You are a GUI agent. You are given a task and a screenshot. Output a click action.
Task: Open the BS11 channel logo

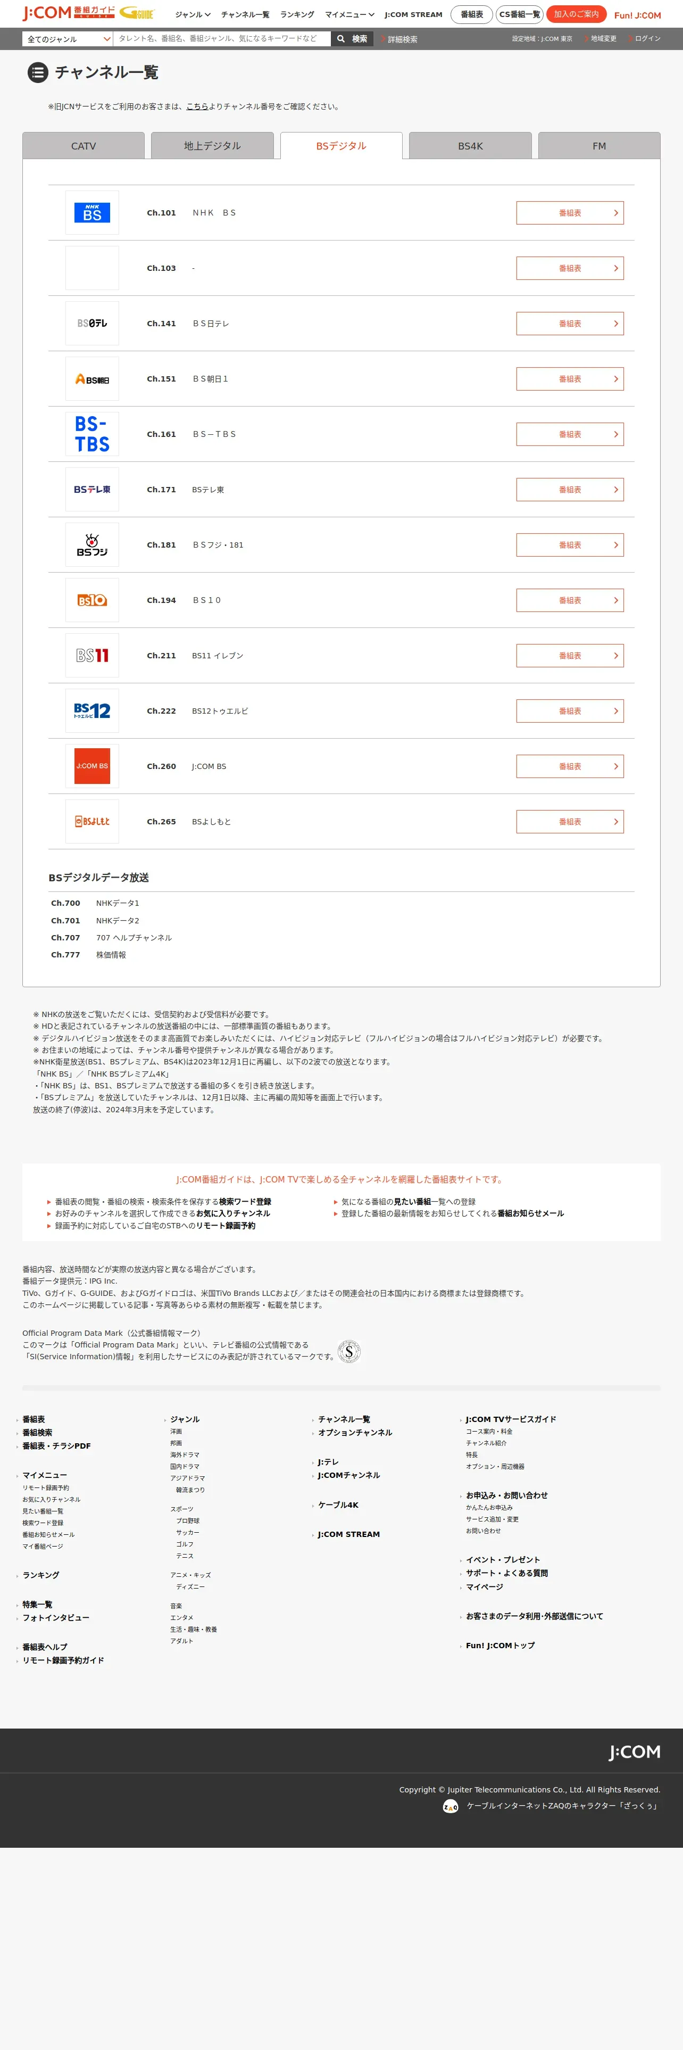pyautogui.click(x=92, y=655)
